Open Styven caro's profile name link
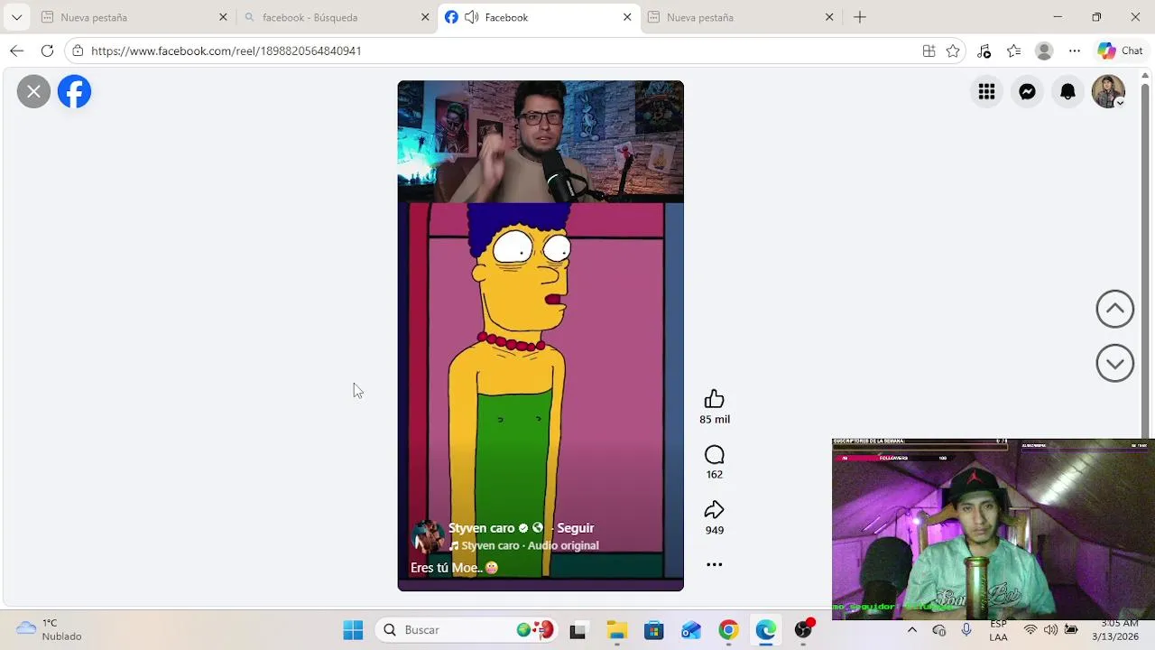 click(x=481, y=528)
